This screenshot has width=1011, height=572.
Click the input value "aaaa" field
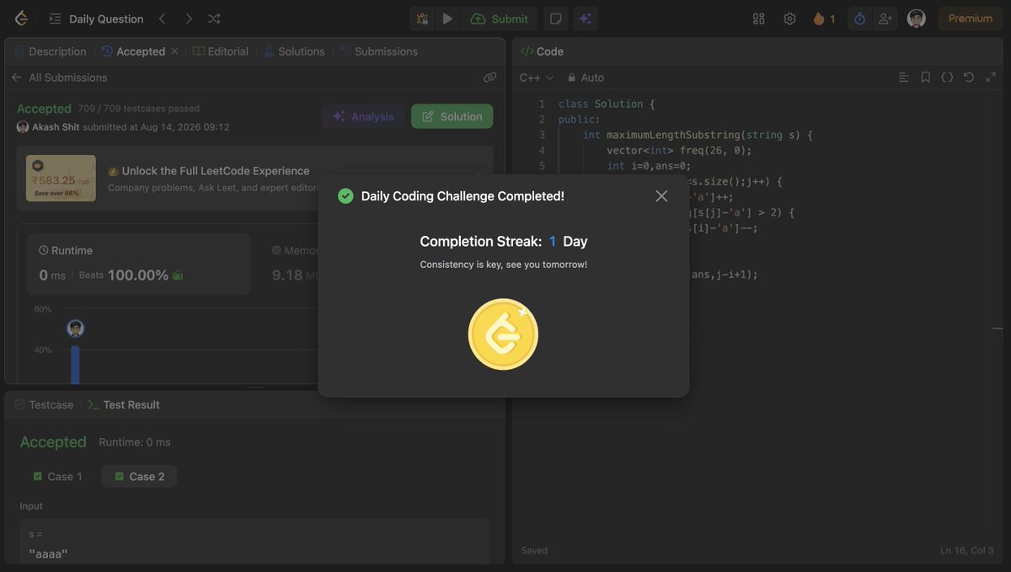(254, 543)
